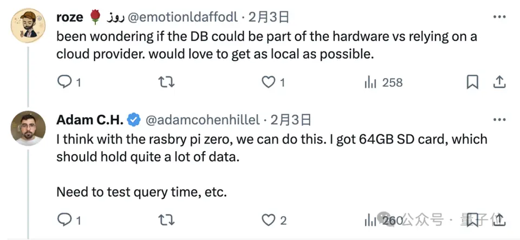Open the Adam C.H. display name

90,120
